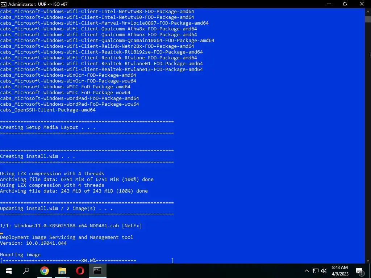Screen dimensions: 371x278
Task: Open Opera browser from taskbar
Action: [x=80, y=271]
